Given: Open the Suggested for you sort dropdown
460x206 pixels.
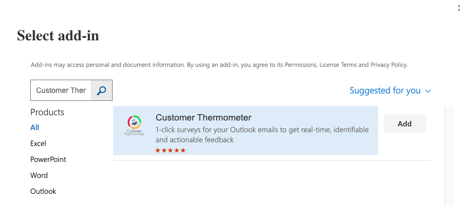Looking at the screenshot, I should (390, 91).
